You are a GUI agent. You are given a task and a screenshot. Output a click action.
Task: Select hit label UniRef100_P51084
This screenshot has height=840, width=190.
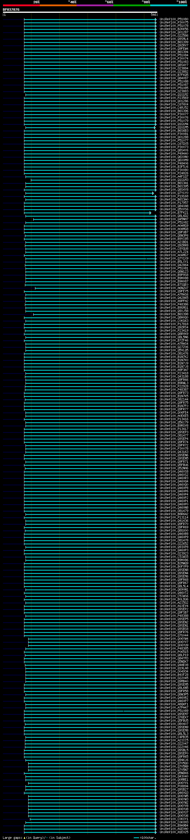(174, 55)
